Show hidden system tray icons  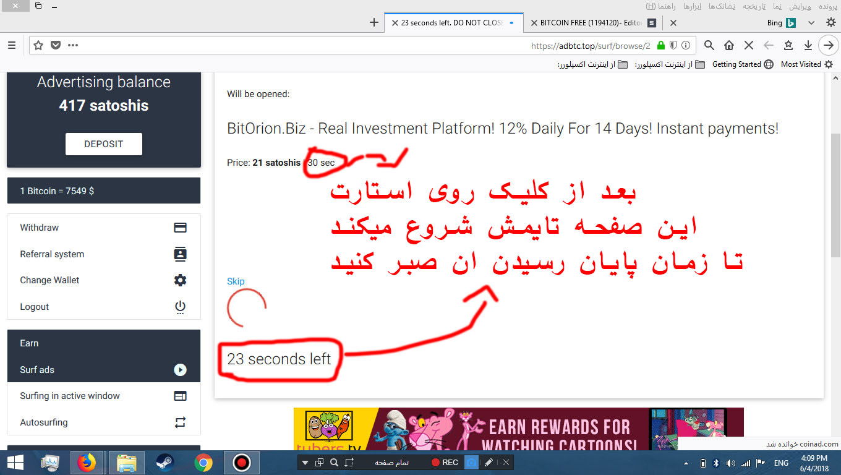pyautogui.click(x=685, y=463)
